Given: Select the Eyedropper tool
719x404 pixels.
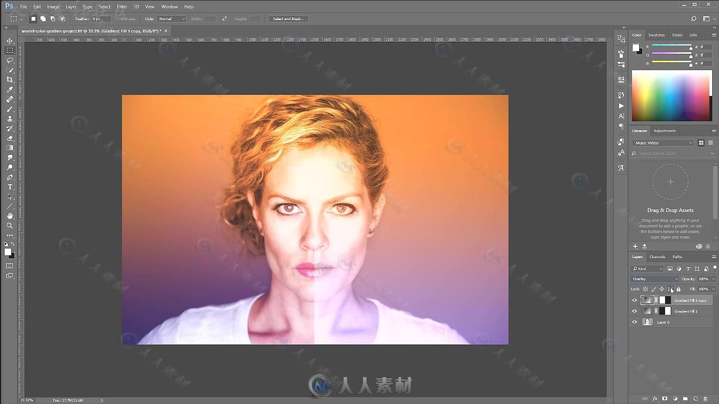Looking at the screenshot, I should click(x=10, y=90).
